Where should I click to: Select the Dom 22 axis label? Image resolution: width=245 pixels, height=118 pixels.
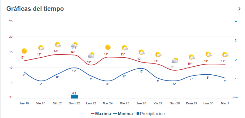click(74, 103)
